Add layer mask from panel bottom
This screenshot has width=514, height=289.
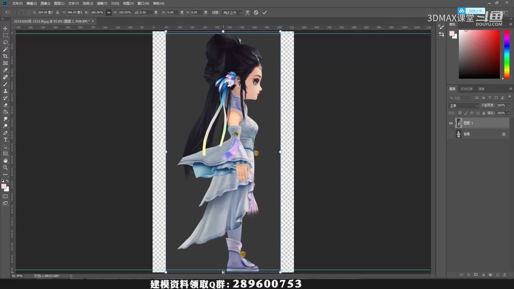[x=476, y=275]
